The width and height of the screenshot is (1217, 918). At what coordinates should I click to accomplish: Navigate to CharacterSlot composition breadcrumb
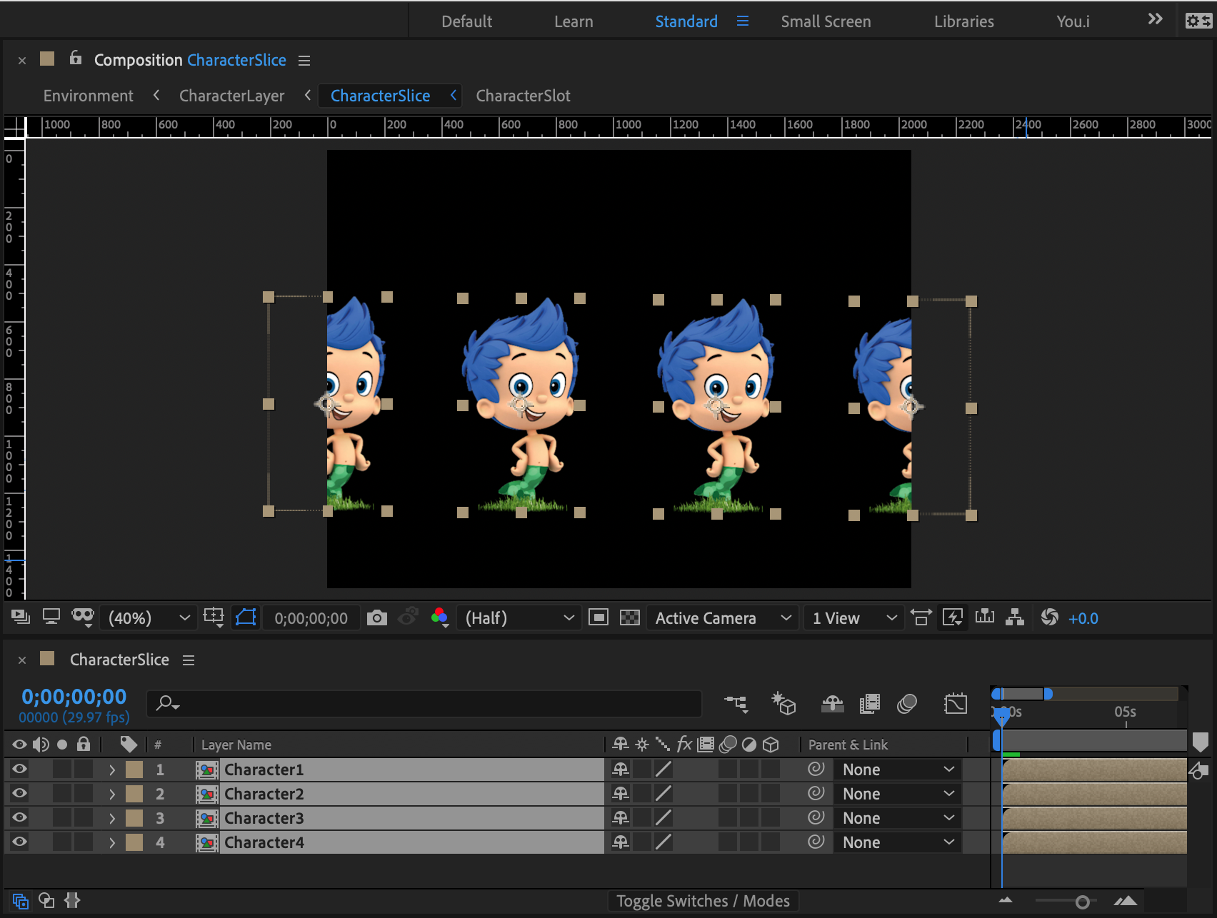point(523,96)
